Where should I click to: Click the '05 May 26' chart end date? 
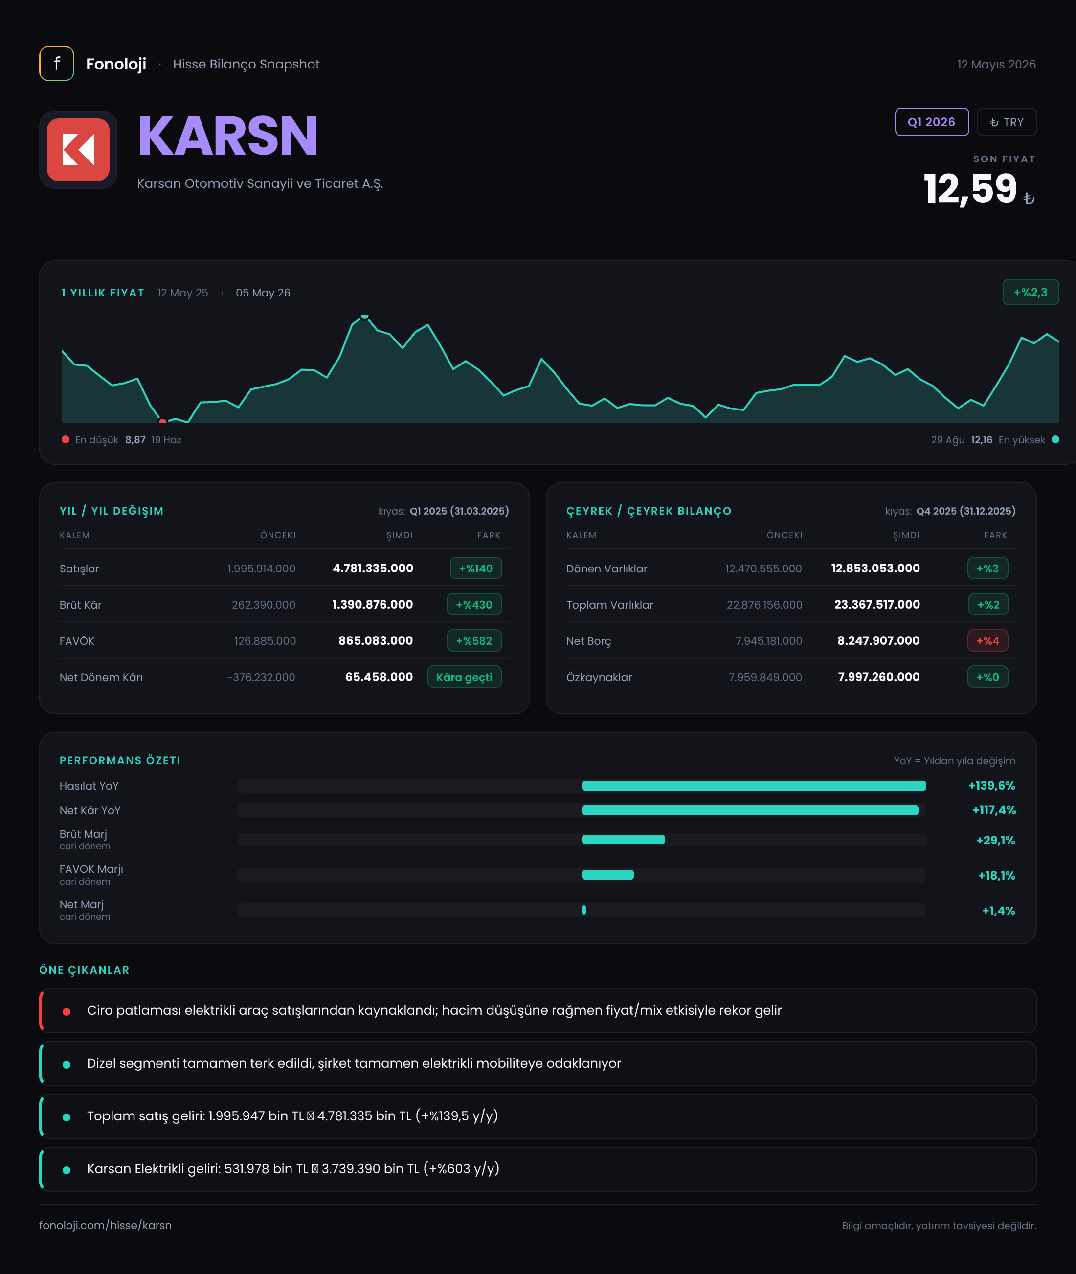click(x=263, y=293)
